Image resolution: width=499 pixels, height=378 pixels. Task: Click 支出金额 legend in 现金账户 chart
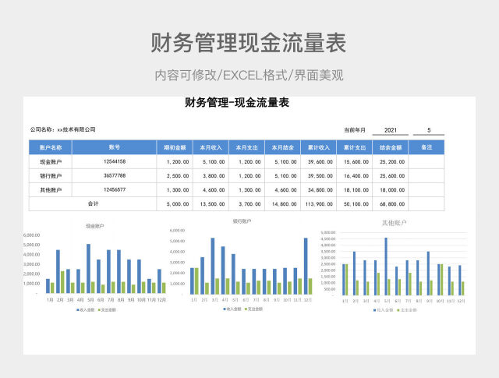tap(107, 310)
